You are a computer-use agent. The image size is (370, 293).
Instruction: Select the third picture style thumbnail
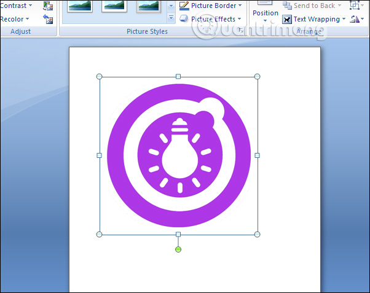pos(149,6)
